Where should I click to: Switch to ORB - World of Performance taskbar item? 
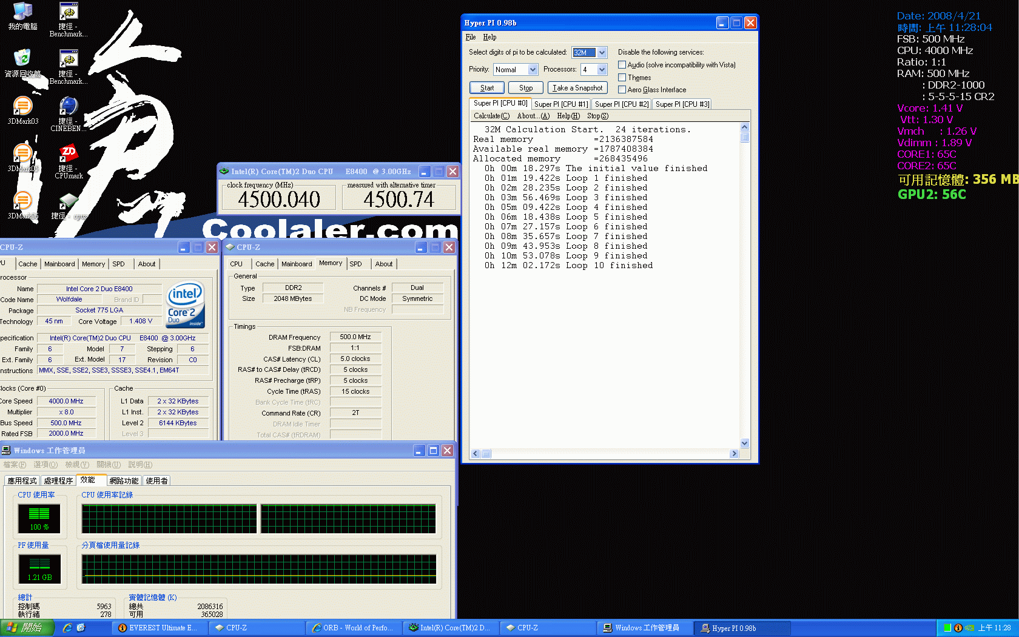(x=354, y=628)
